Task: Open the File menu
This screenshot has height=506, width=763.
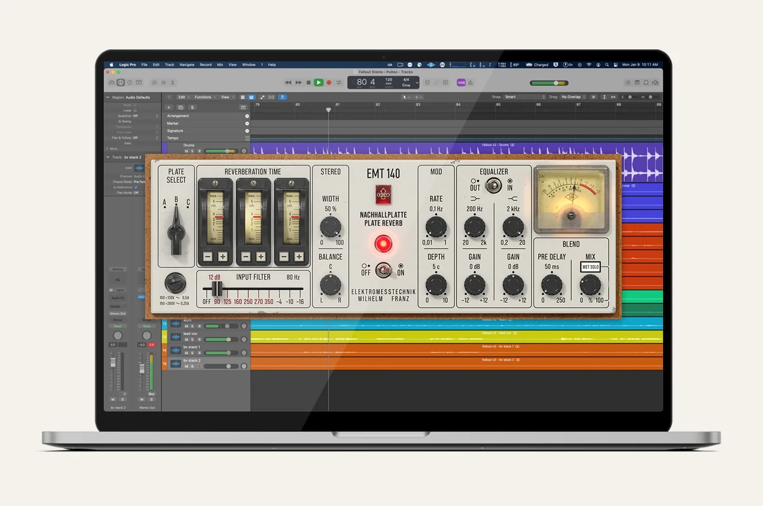Action: (144, 65)
